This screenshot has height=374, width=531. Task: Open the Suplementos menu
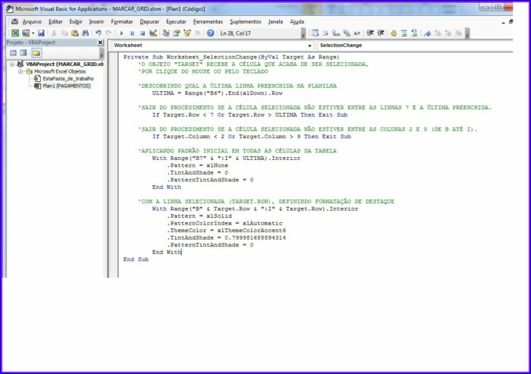coord(246,22)
